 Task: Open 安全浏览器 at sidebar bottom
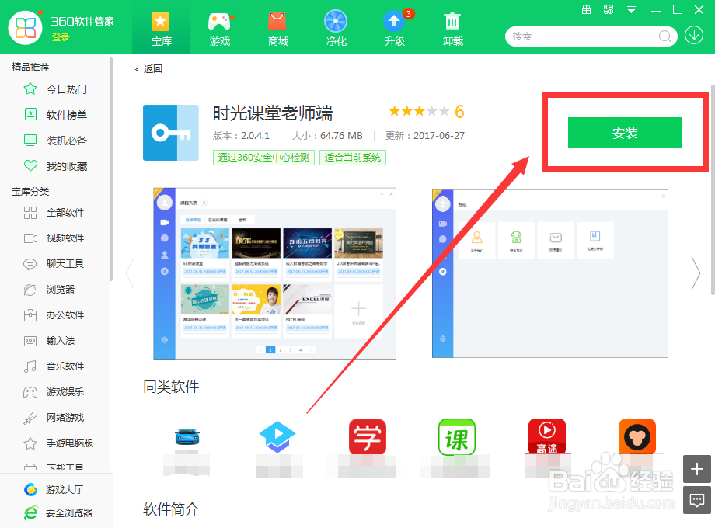point(58,513)
